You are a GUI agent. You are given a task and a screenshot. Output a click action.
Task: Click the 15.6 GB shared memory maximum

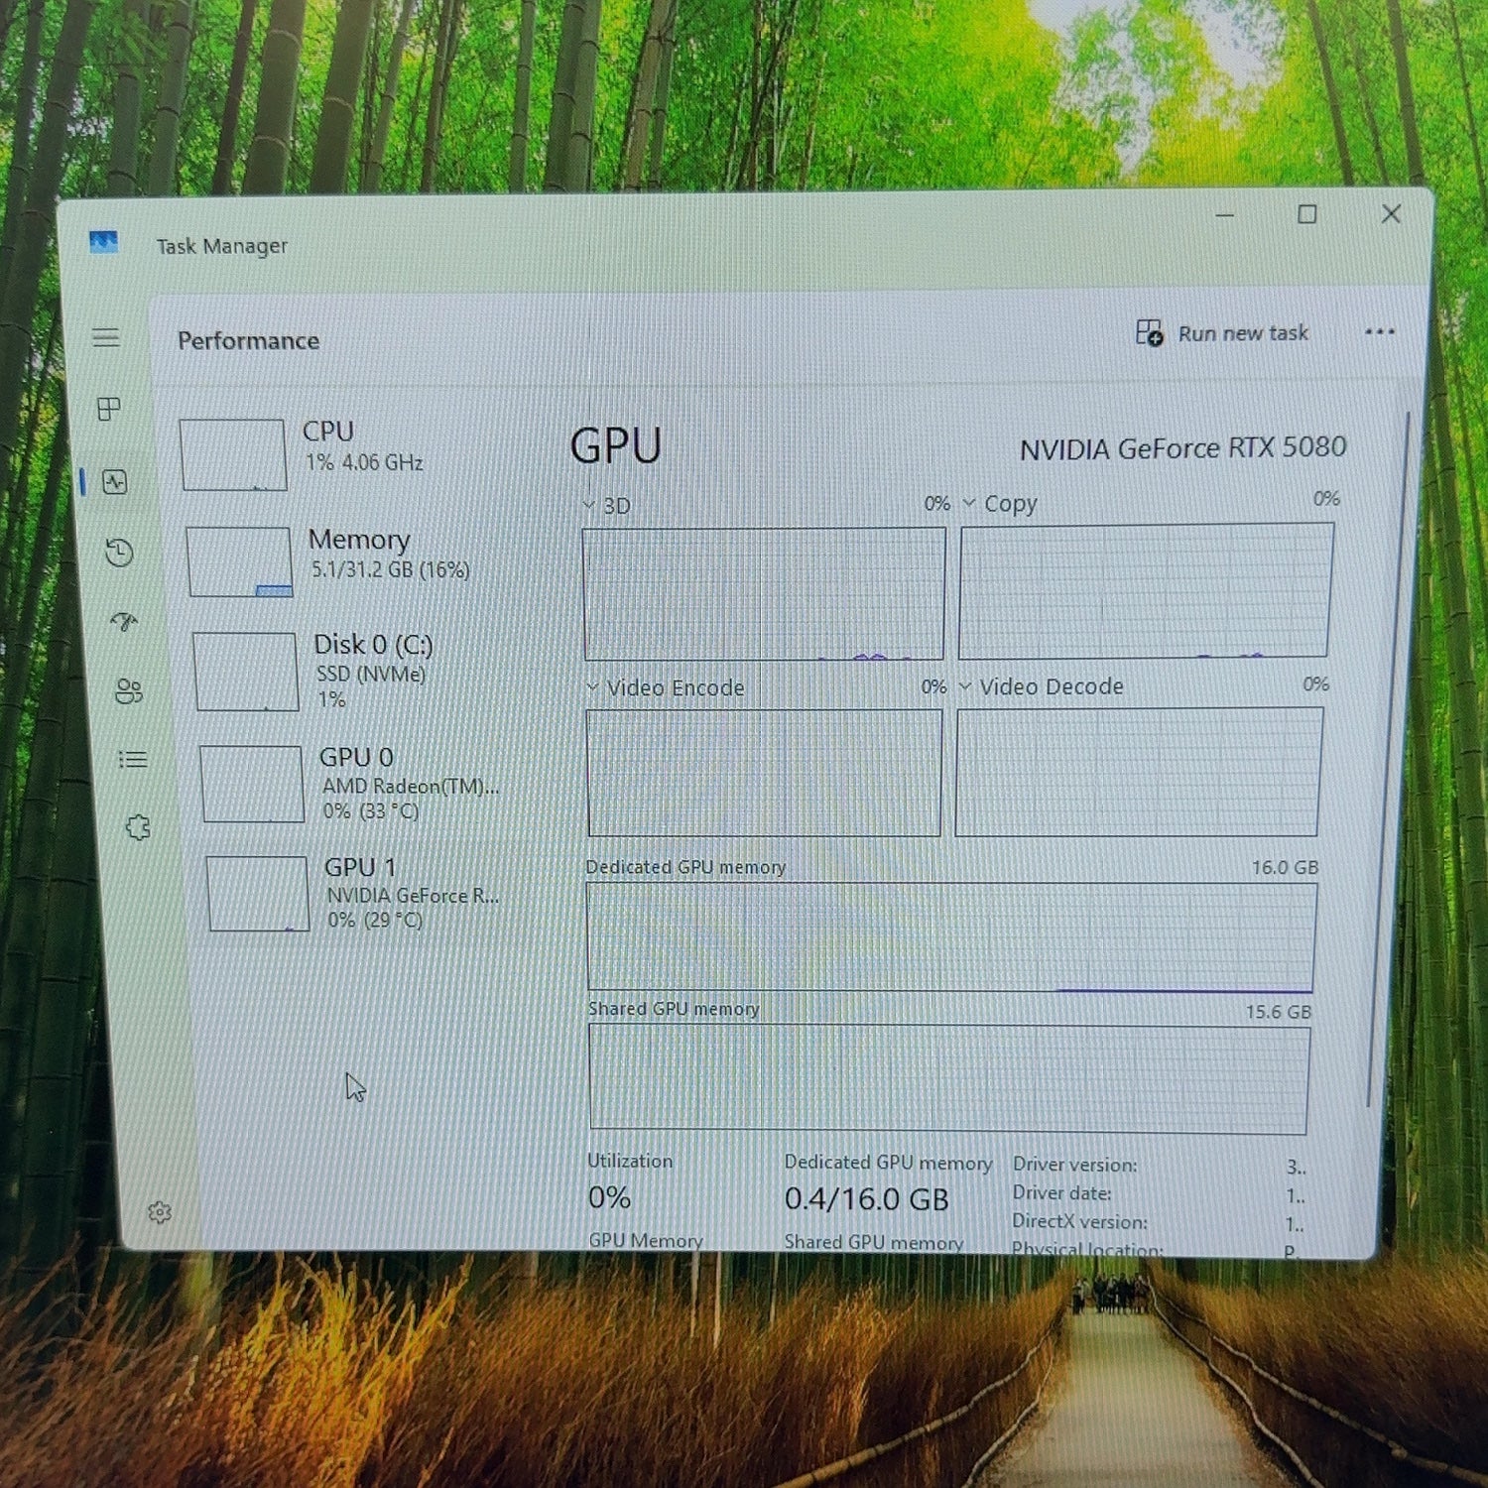tap(1279, 1012)
